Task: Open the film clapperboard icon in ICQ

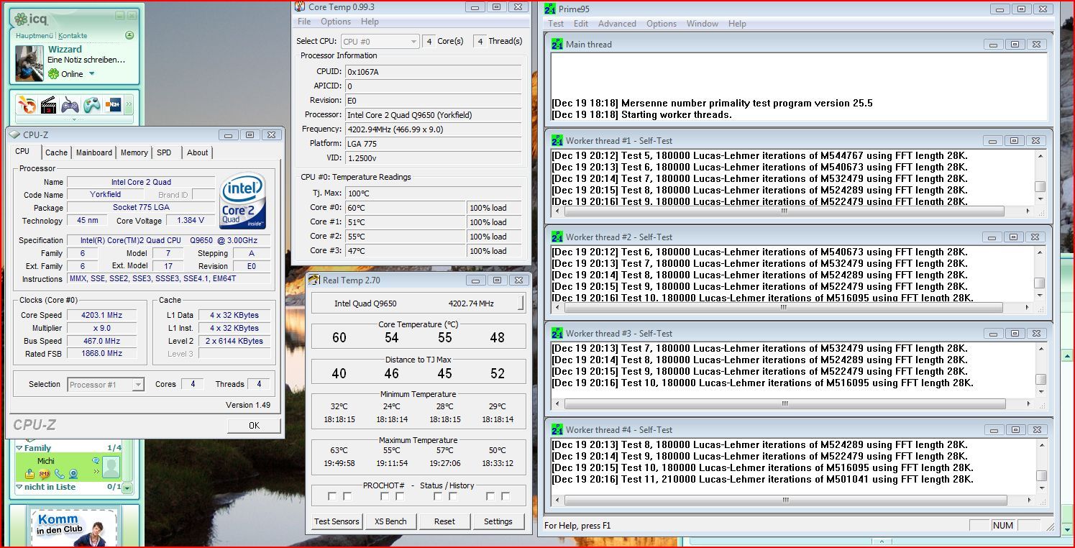Action: pos(48,105)
